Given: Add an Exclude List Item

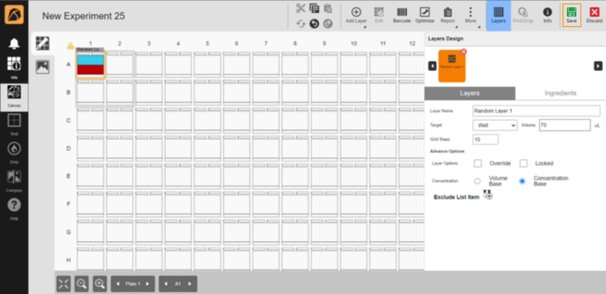Looking at the screenshot, I should coord(488,195).
